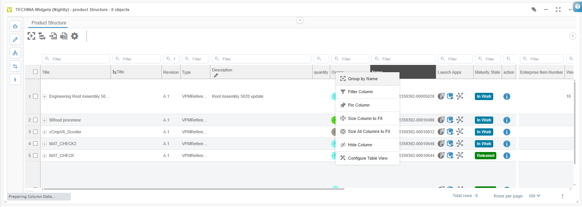This screenshot has width=582, height=207.
Task: Click the Enterprise Item Number column header
Action: (541, 72)
